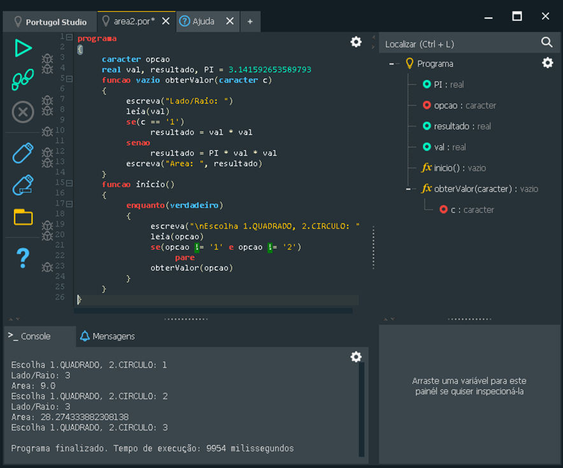Switch to the Ajuda tab
This screenshot has width=563, height=468.
coord(203,22)
